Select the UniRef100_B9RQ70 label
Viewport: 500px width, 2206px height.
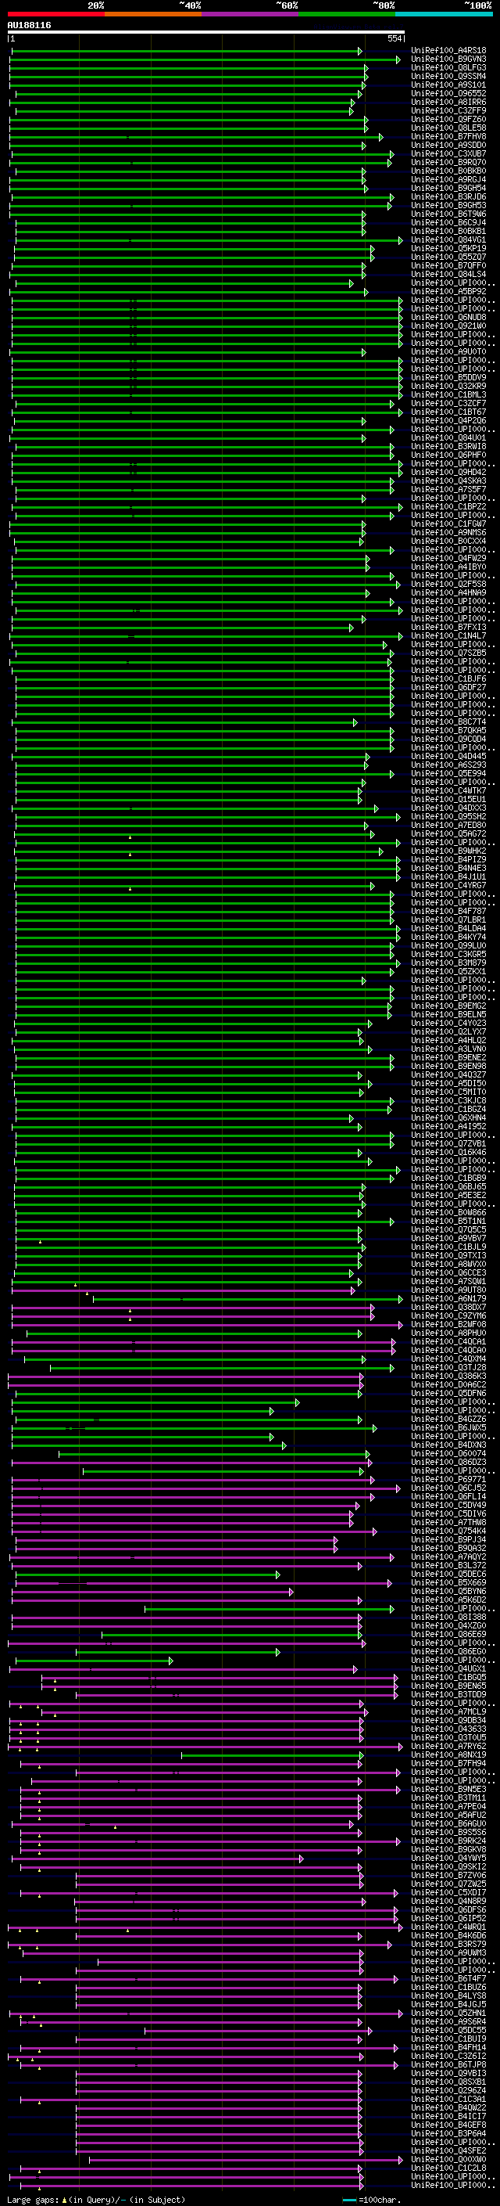448,163
